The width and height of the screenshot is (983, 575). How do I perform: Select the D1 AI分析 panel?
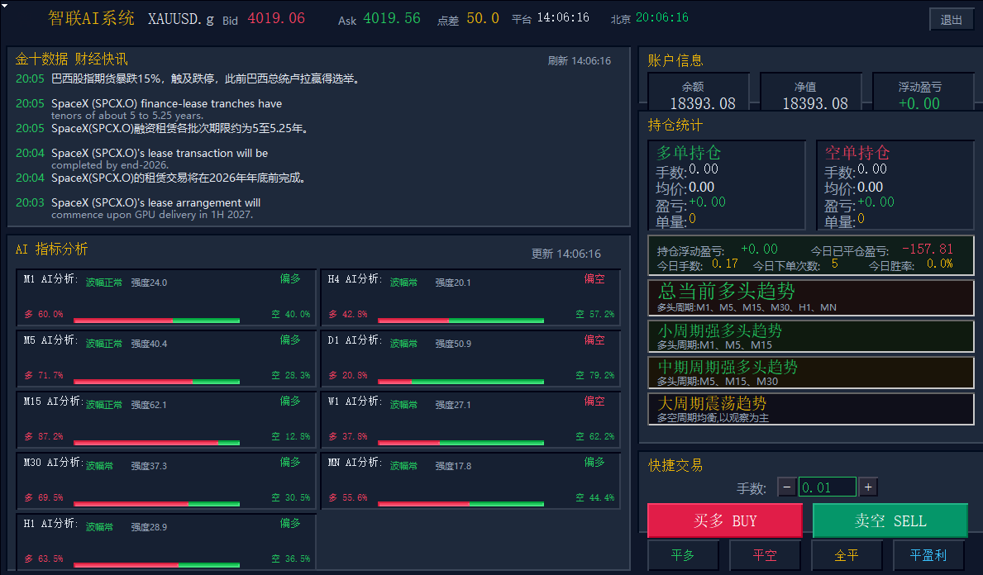point(470,359)
